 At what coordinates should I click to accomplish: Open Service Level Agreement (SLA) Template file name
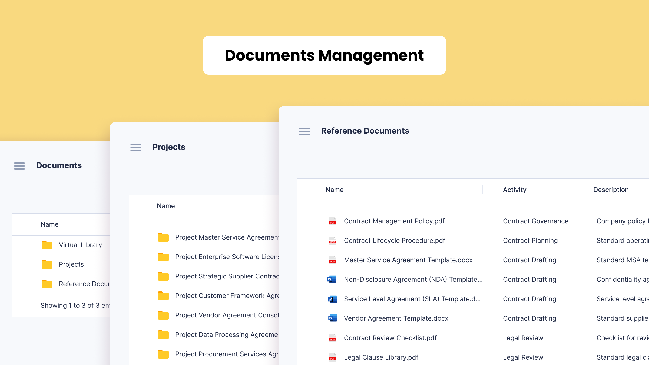pos(412,299)
